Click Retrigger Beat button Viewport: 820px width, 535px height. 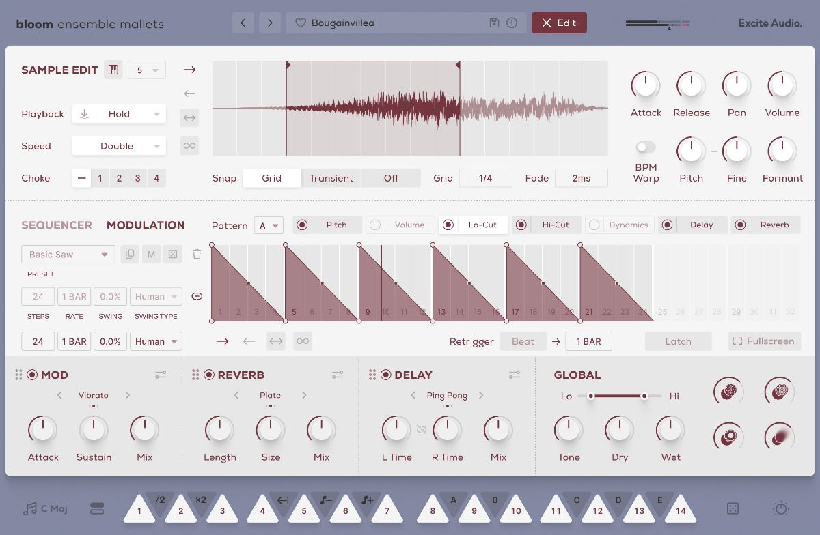point(523,341)
